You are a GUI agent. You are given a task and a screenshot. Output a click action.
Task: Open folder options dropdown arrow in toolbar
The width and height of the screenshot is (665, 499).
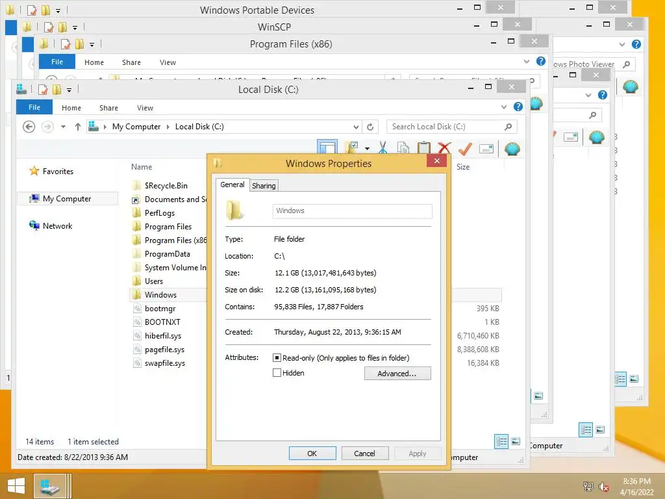pyautogui.click(x=368, y=149)
